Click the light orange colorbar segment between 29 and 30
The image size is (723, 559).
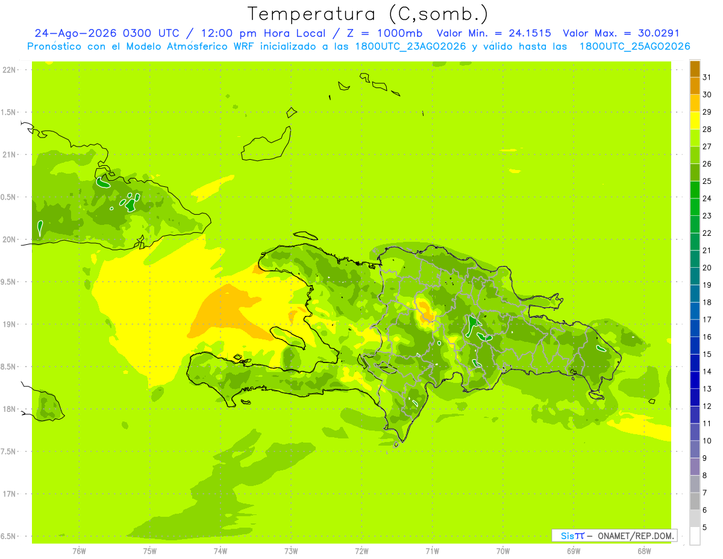(695, 103)
